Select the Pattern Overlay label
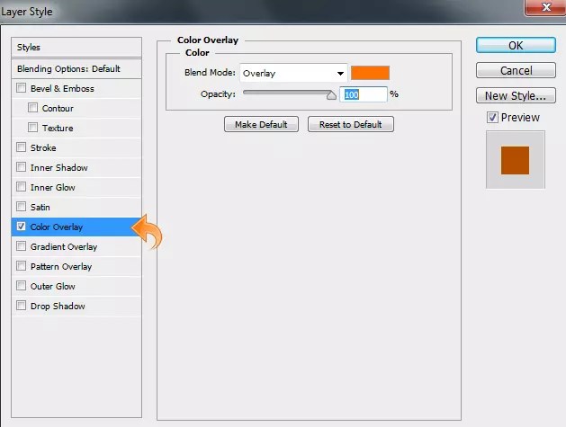This screenshot has width=566, height=427. click(61, 267)
